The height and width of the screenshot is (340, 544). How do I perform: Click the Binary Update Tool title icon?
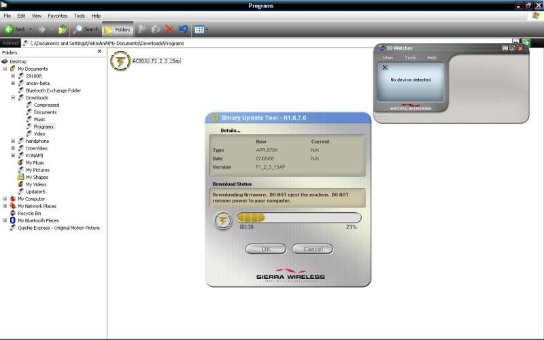point(214,118)
